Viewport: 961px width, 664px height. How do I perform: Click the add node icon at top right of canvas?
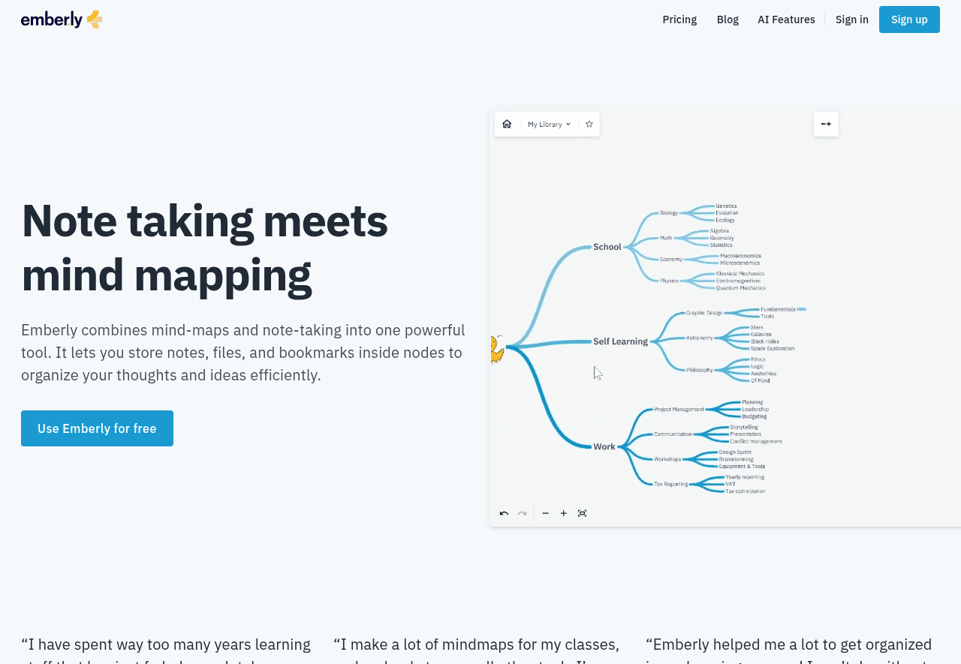coord(826,124)
